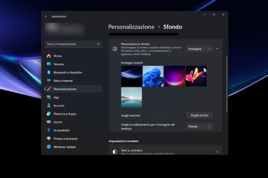Open the Immagine background type dropdown

pyautogui.click(x=199, y=49)
